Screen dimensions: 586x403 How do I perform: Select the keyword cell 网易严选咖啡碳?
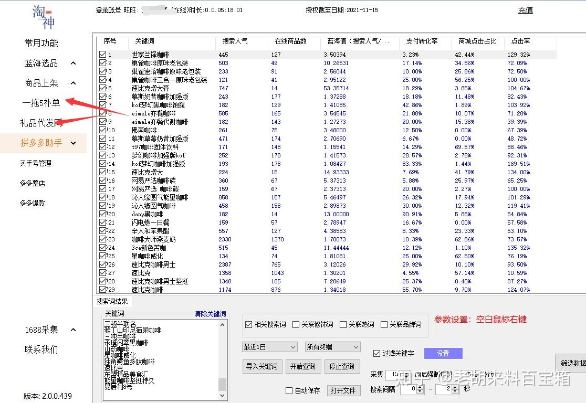pos(153,181)
